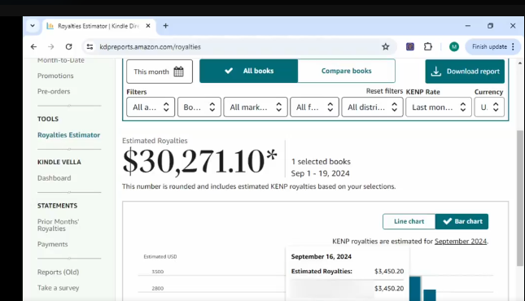This screenshot has width=525, height=301.
Task: Click the 1 selected books text
Action: (321, 162)
